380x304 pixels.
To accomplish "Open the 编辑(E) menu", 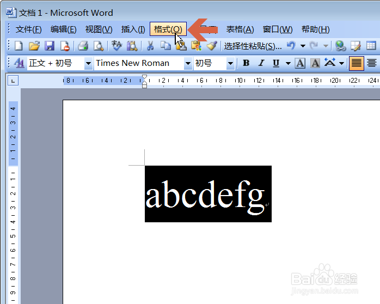I will [x=64, y=29].
